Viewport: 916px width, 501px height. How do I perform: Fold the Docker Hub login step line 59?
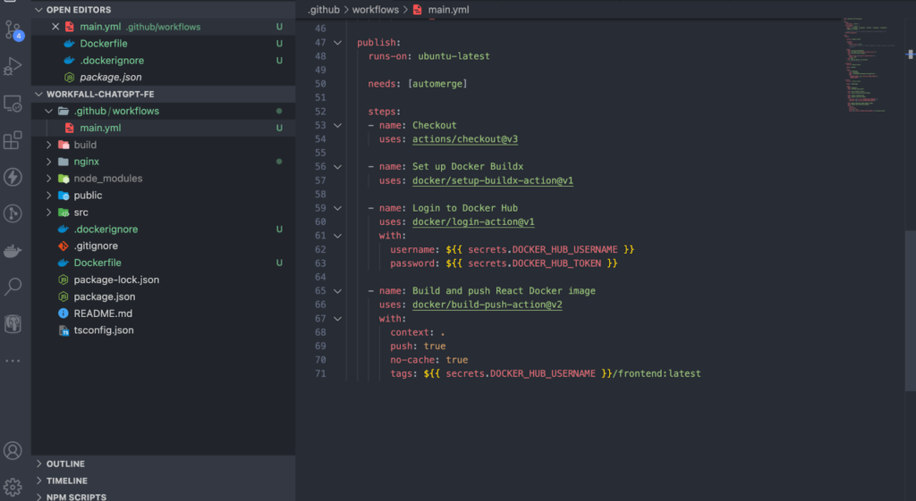click(x=337, y=208)
